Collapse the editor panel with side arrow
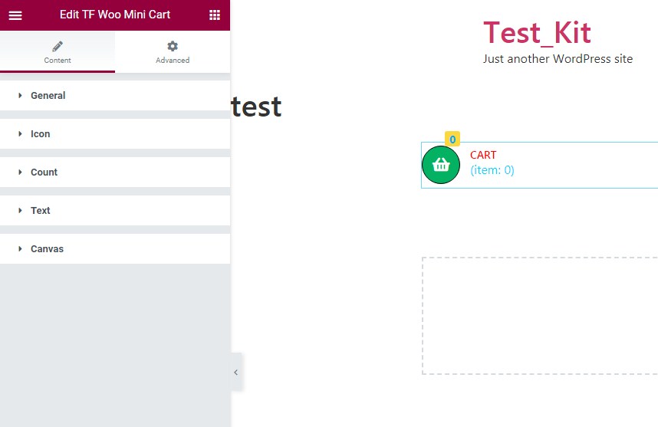658x427 pixels. pos(236,372)
